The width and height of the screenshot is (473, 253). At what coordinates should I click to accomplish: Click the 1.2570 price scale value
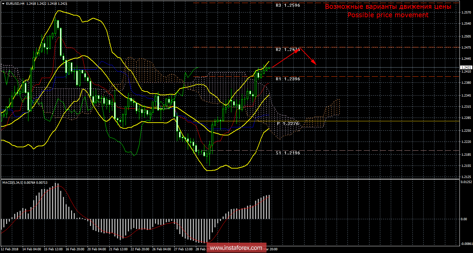(466, 13)
